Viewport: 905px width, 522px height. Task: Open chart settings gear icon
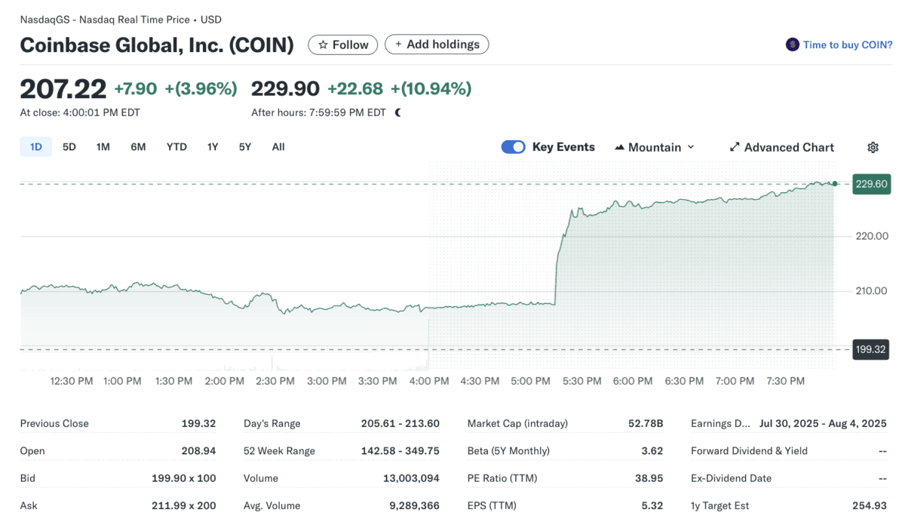(873, 147)
